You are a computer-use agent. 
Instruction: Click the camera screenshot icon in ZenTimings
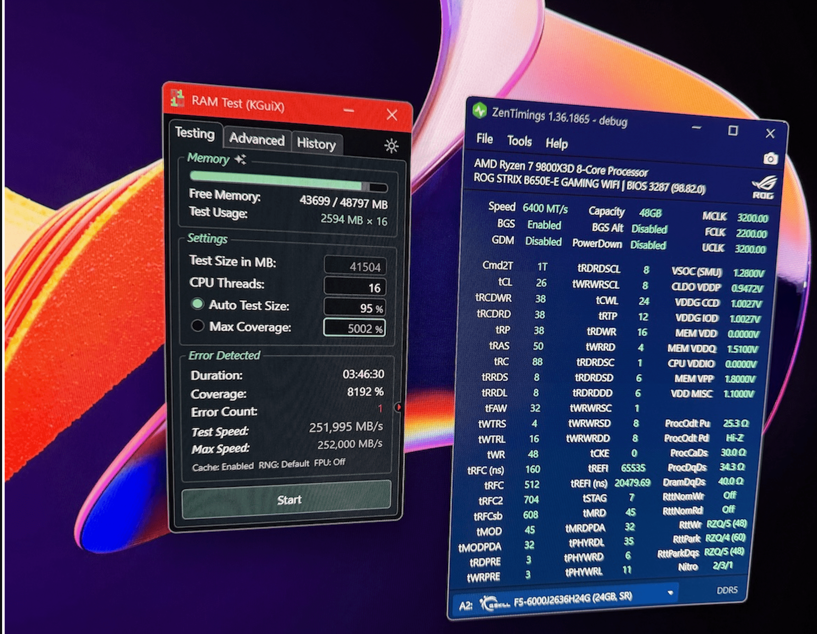[770, 158]
